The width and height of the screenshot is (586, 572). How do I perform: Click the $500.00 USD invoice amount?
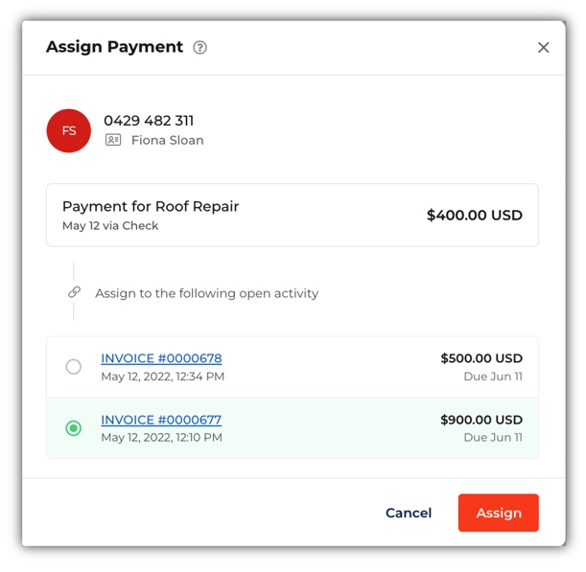tap(481, 358)
